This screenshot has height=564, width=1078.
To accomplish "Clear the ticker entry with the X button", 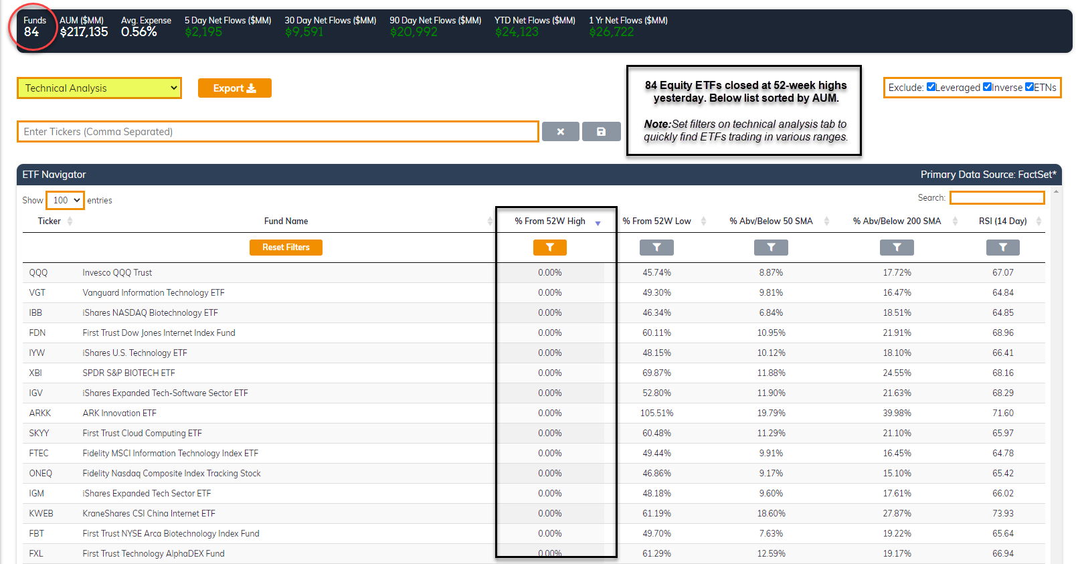I will coord(560,132).
